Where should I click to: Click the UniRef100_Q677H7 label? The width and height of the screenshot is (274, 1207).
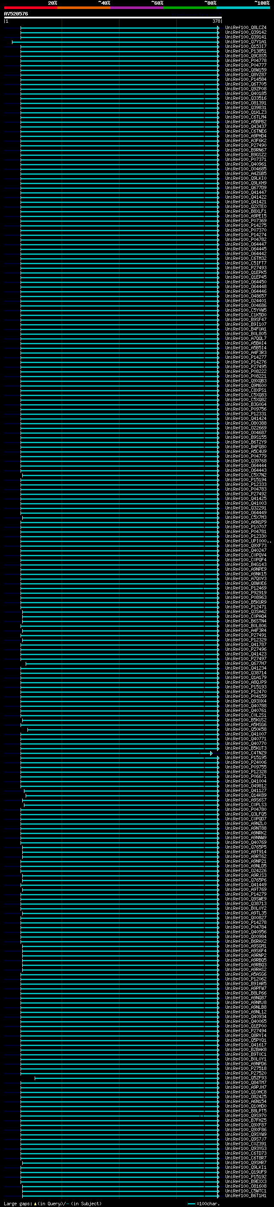(x=246, y=664)
